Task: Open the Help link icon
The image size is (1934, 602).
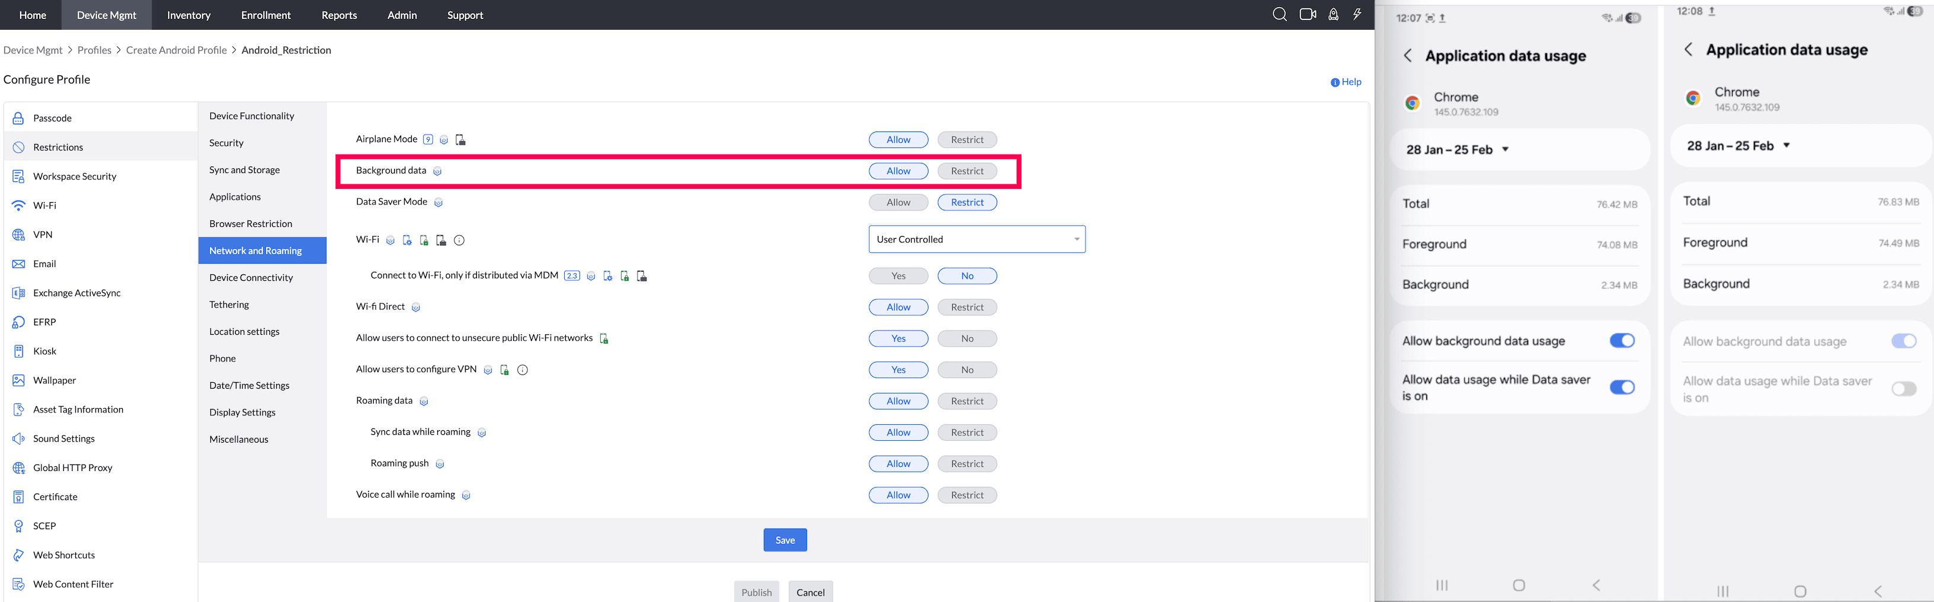Action: 1335,82
